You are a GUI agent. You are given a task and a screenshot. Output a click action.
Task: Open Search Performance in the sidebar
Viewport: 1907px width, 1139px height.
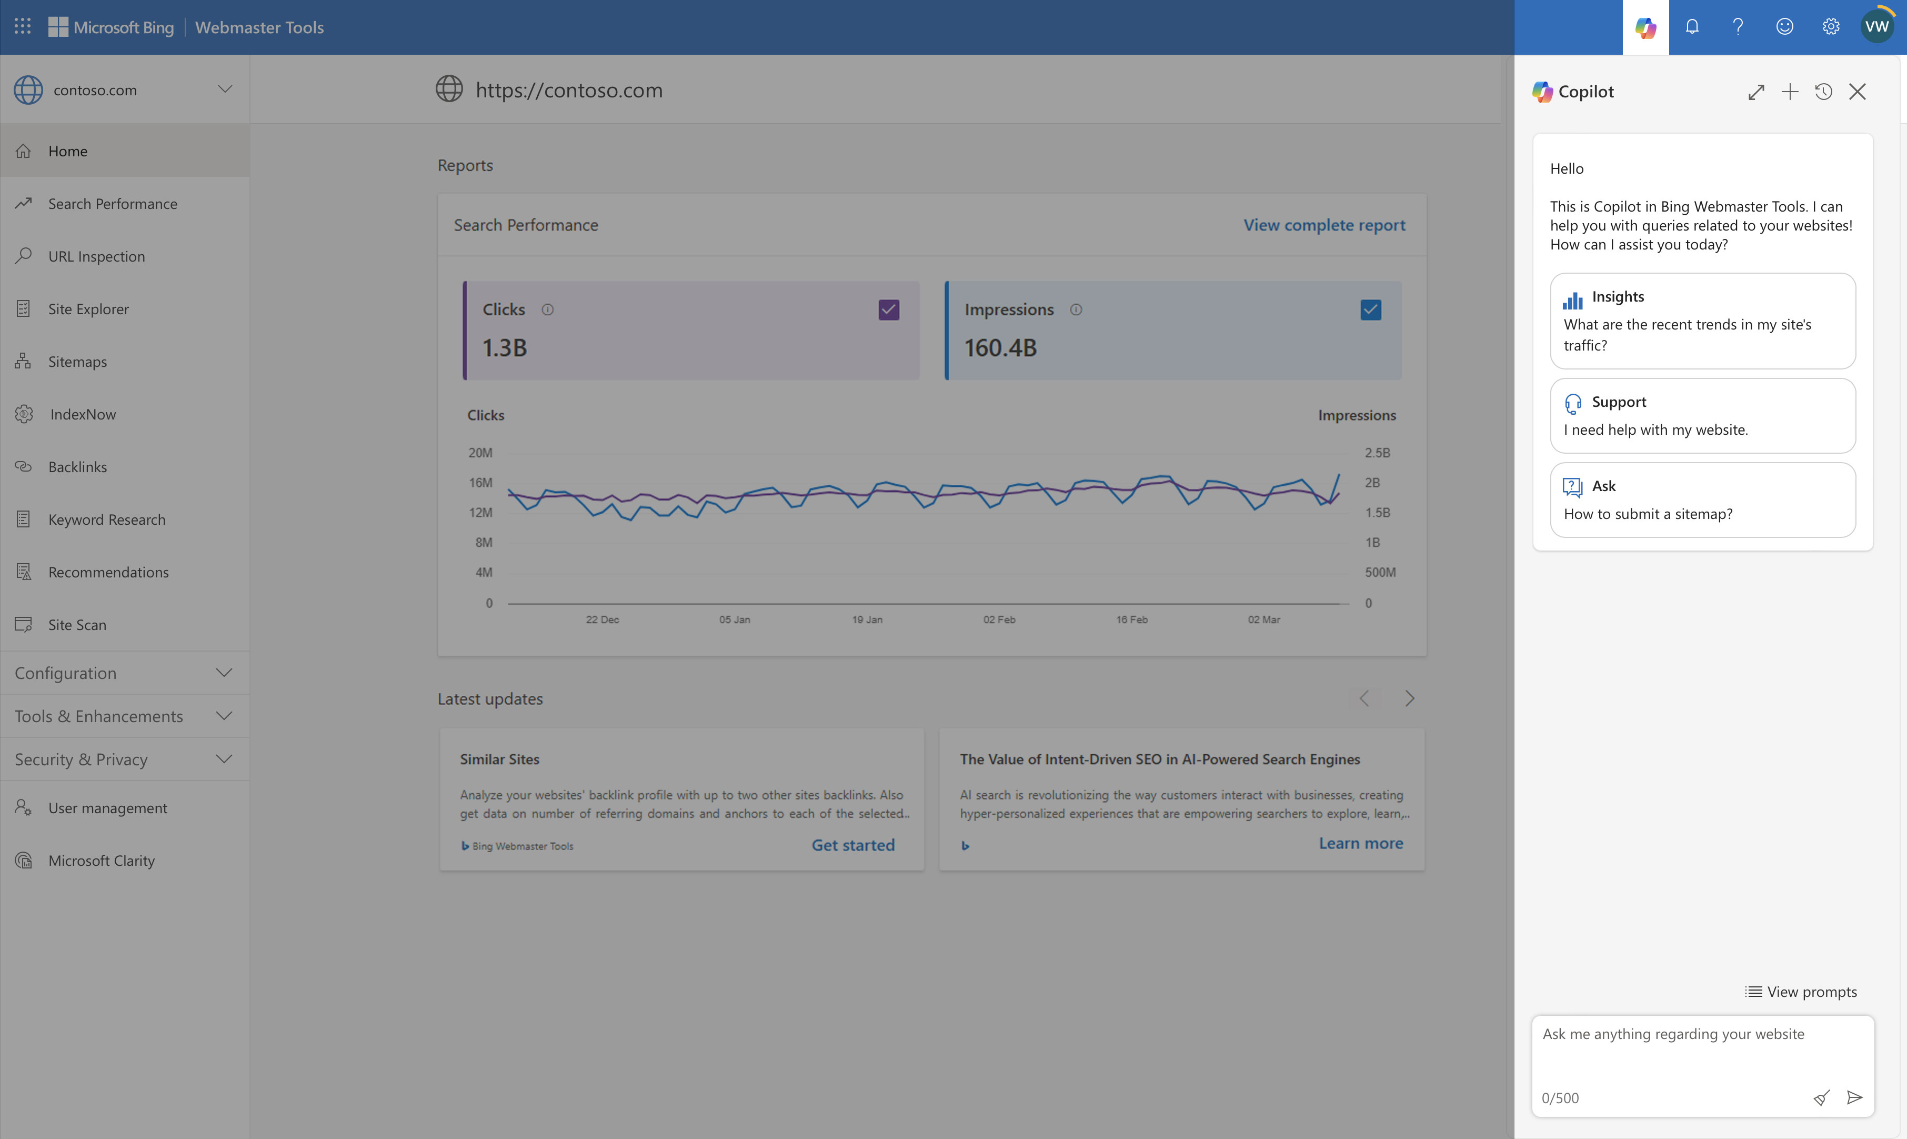[x=113, y=203]
